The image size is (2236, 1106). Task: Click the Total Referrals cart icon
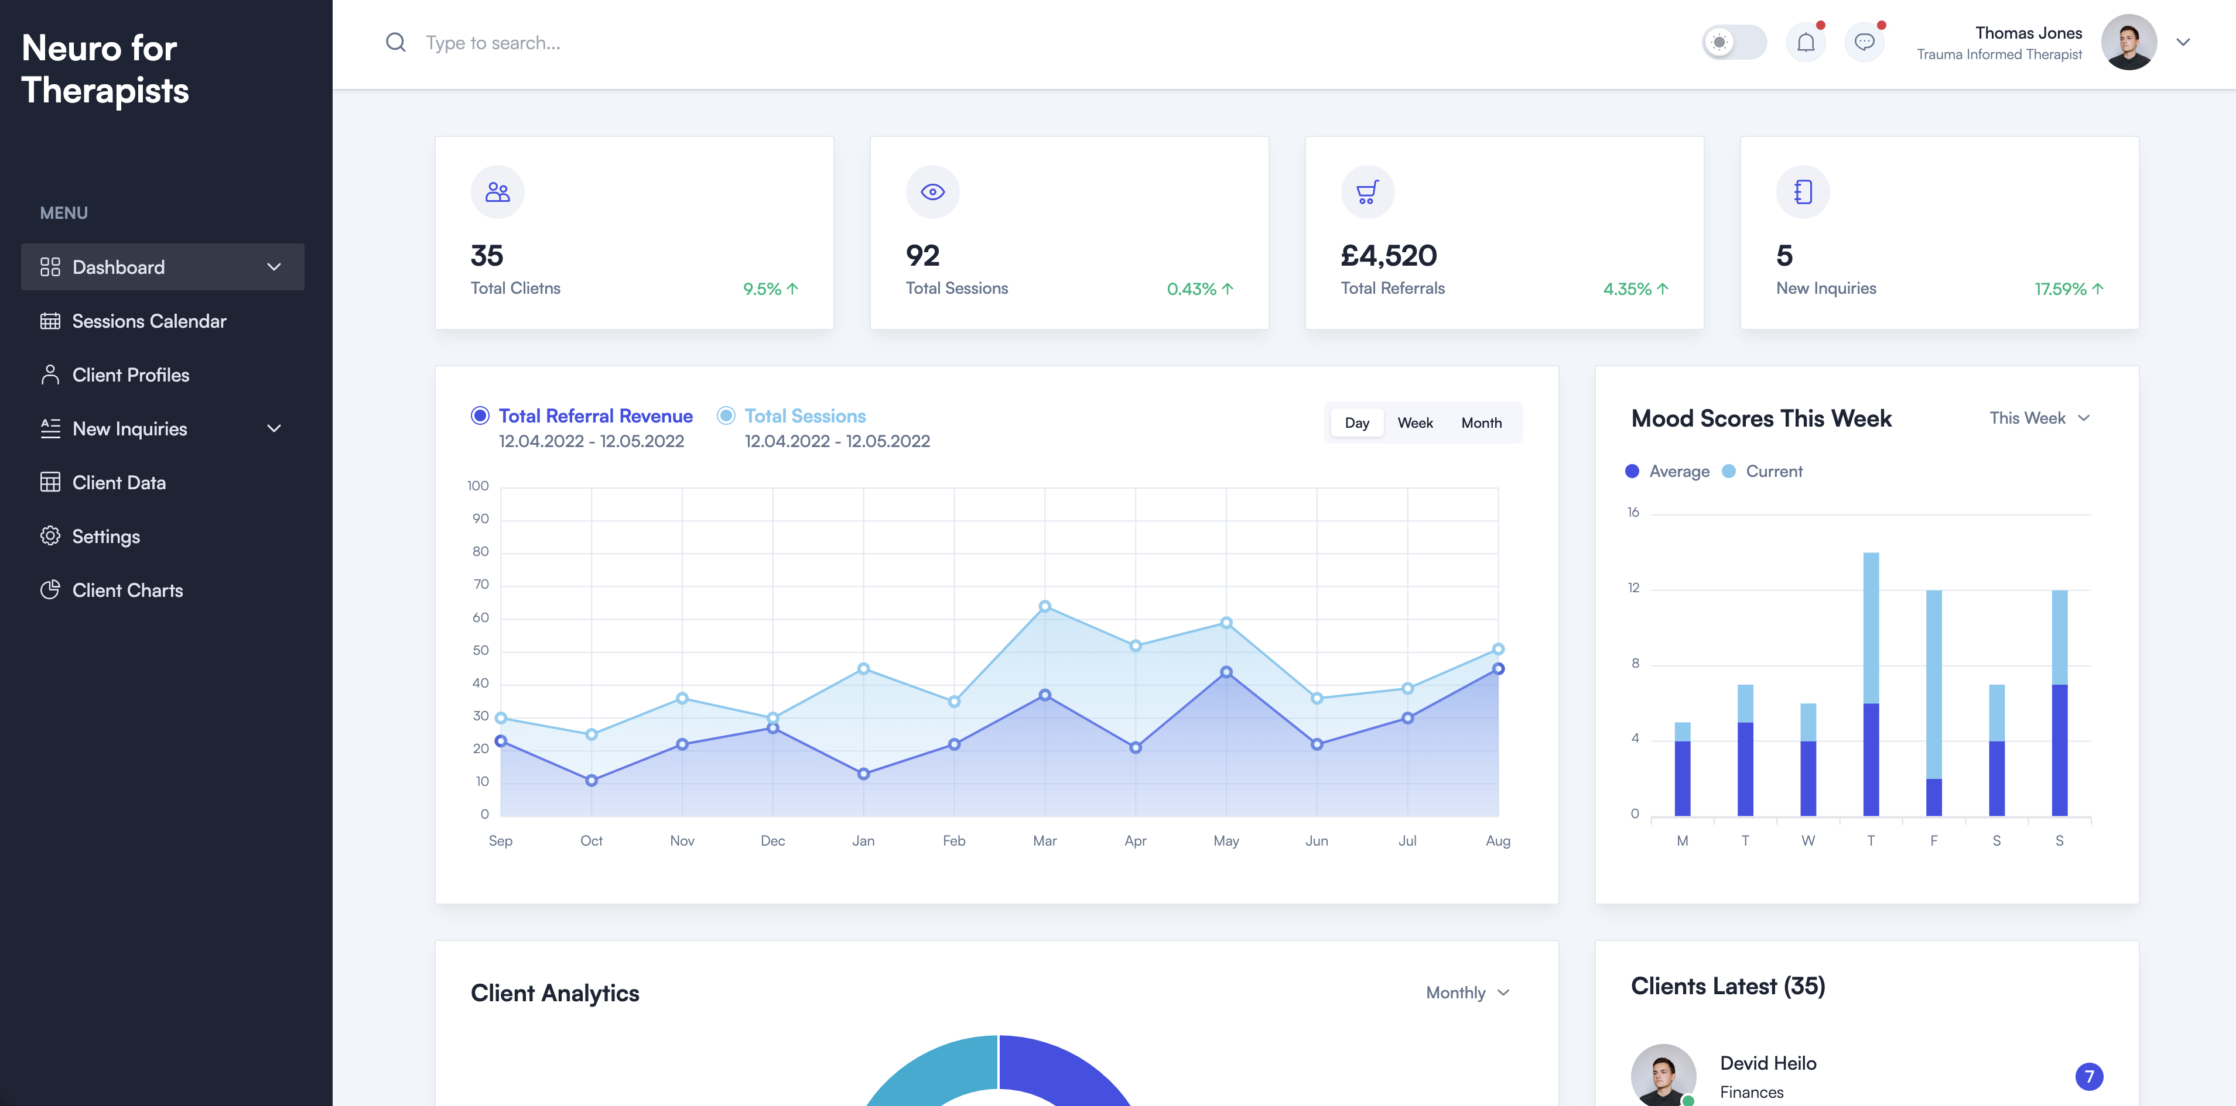click(x=1367, y=192)
